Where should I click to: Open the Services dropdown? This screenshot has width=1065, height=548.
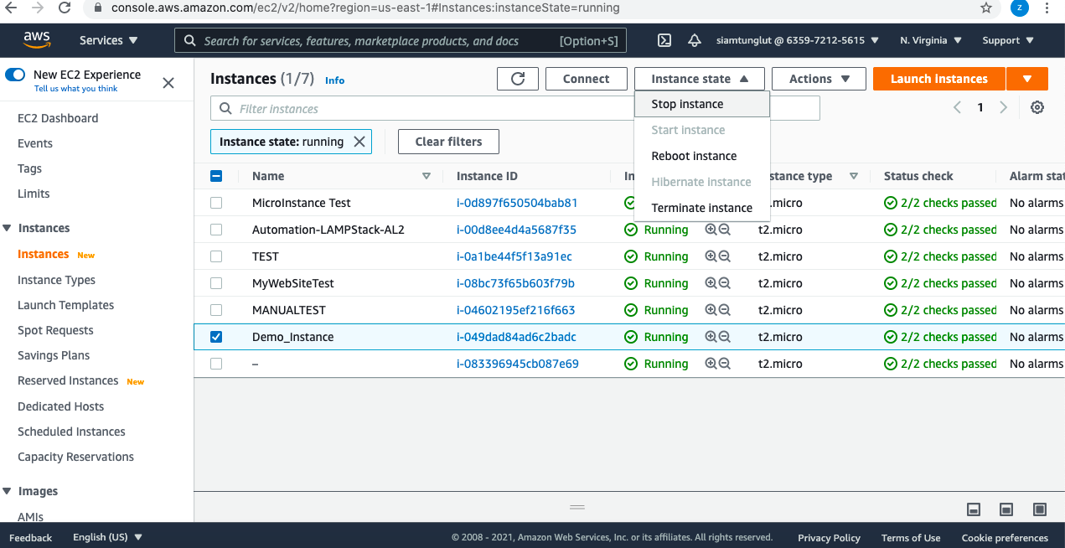[x=109, y=40]
